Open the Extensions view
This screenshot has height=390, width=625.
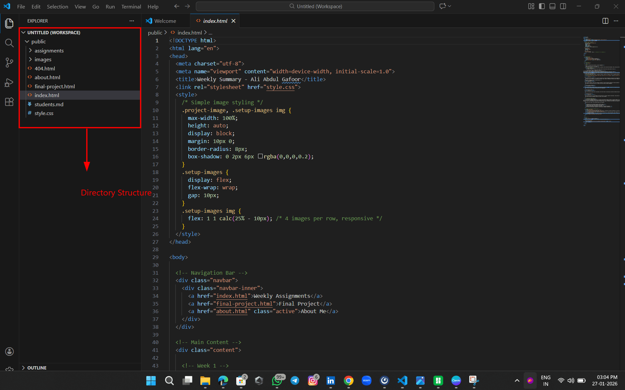click(x=9, y=102)
